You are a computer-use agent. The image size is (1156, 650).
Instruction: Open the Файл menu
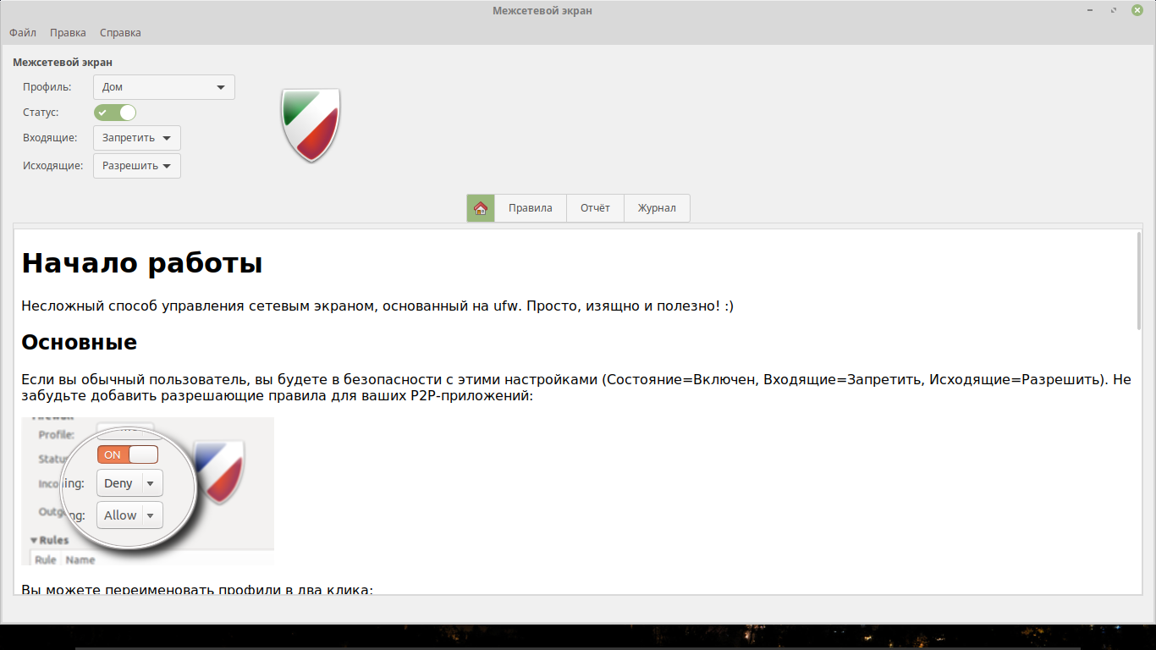coord(23,33)
